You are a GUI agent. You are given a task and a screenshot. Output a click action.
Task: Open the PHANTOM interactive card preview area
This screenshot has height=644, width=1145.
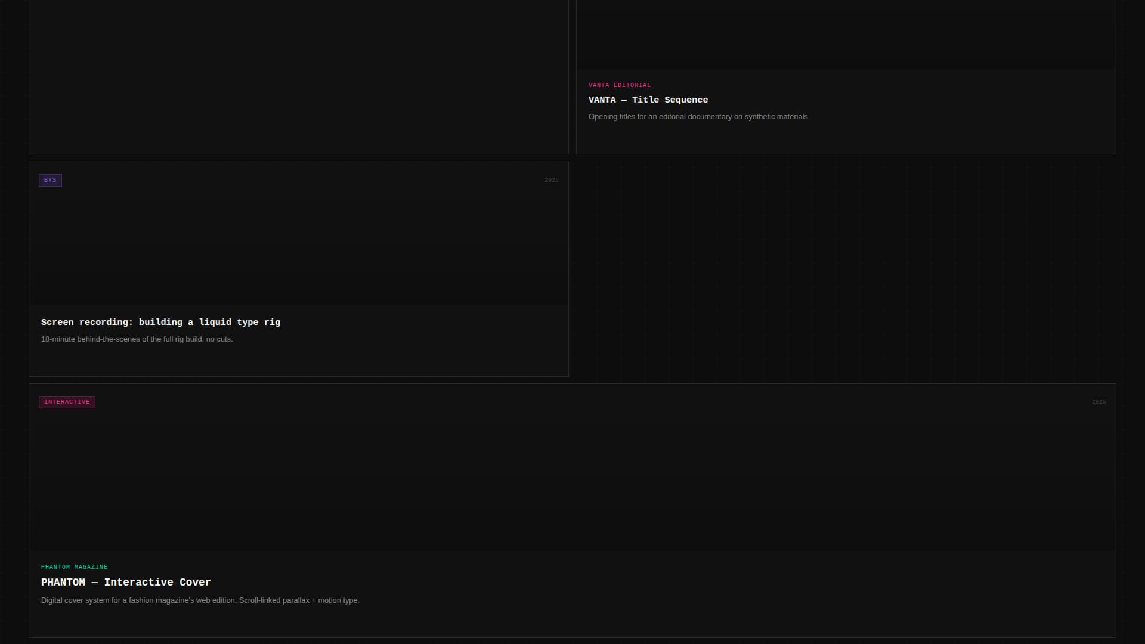572,467
